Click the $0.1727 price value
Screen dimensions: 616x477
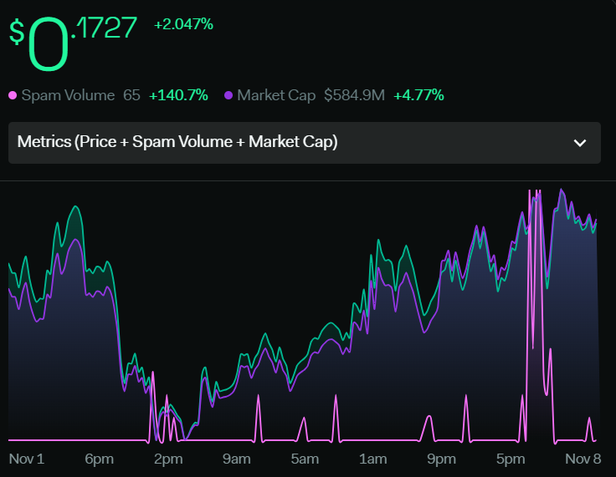pyautogui.click(x=73, y=43)
